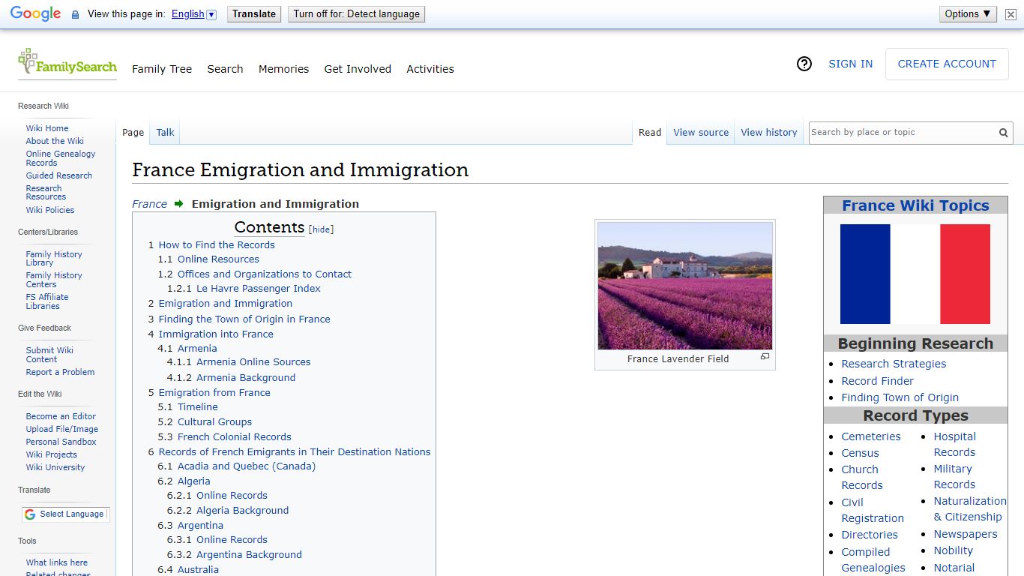The height and width of the screenshot is (576, 1024).
Task: Click Report a Problem link
Action: (x=60, y=372)
